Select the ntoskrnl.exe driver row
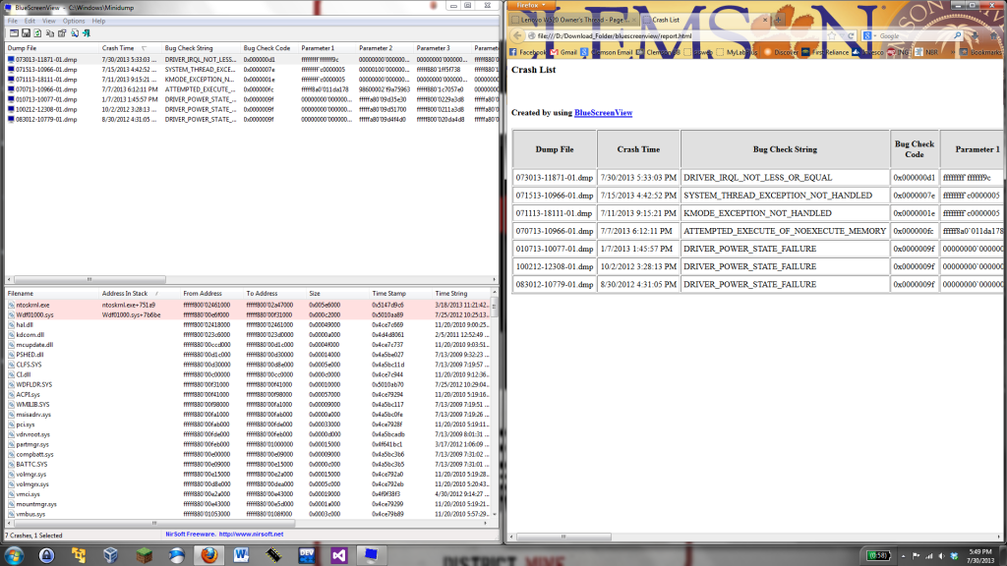The height and width of the screenshot is (566, 1007). (x=248, y=305)
